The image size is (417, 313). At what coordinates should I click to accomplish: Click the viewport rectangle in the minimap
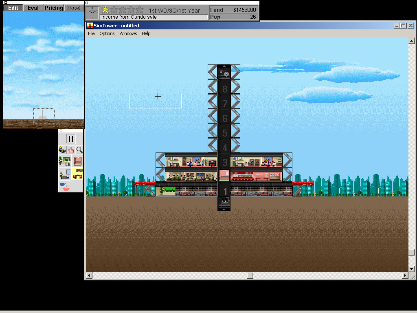[44, 116]
